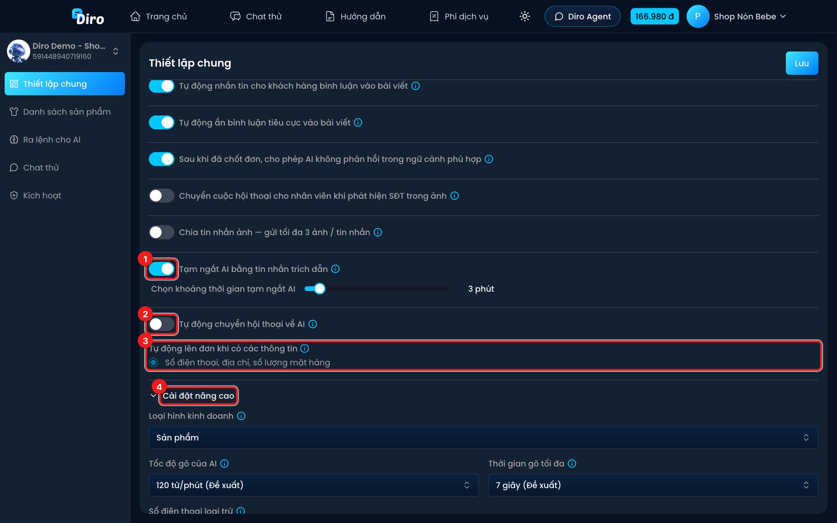Open the Diro Agent button
This screenshot has width=837, height=523.
point(582,16)
